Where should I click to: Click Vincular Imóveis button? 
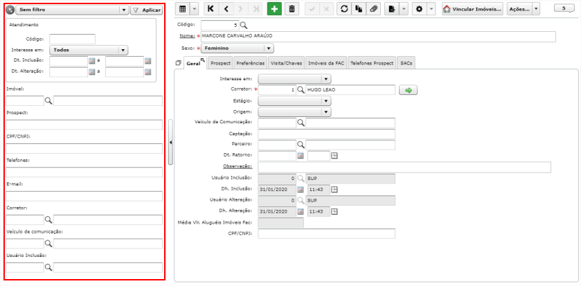pos(472,9)
